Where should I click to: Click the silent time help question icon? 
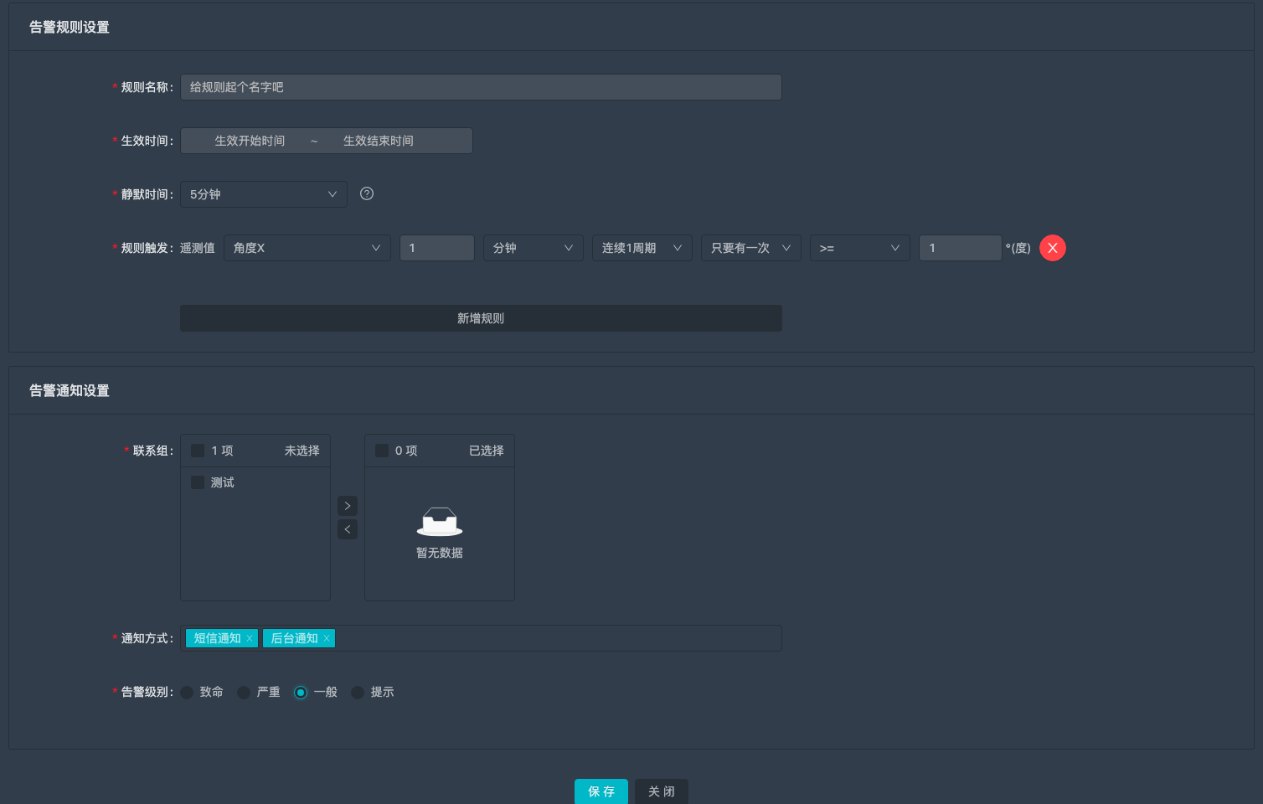tap(367, 193)
